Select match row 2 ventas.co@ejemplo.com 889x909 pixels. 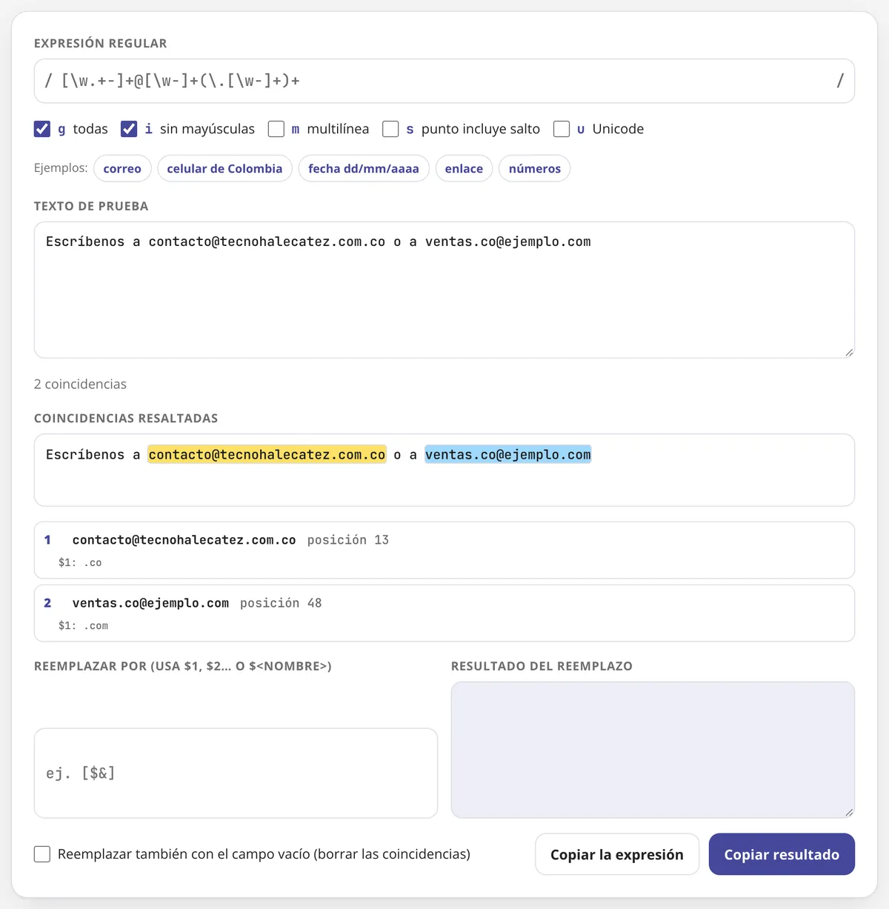pyautogui.click(x=444, y=613)
